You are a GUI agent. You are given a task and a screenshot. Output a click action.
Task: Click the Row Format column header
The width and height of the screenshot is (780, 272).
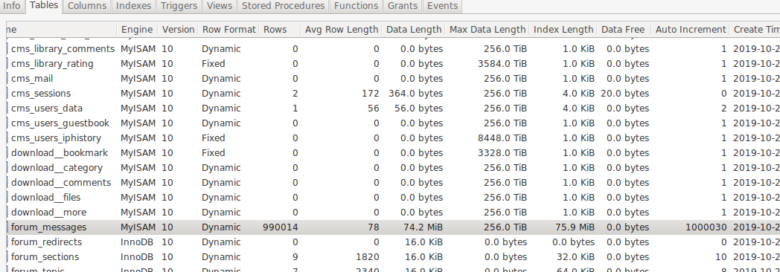(228, 30)
